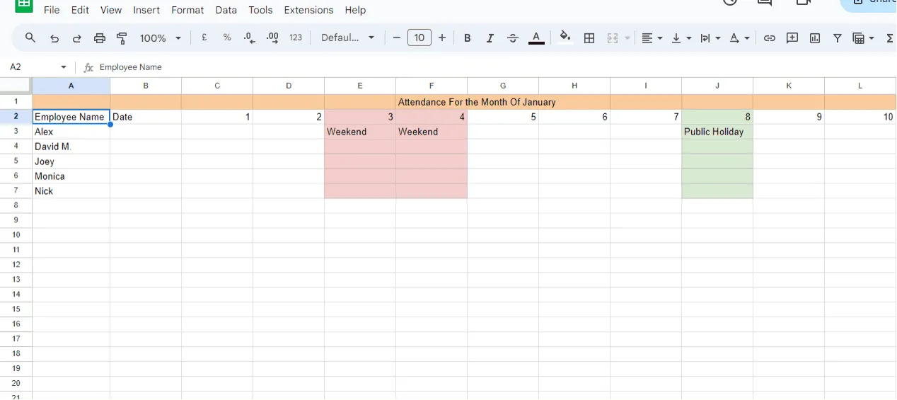Open the borders menu
Image resolution: width=897 pixels, height=400 pixels.
point(589,38)
